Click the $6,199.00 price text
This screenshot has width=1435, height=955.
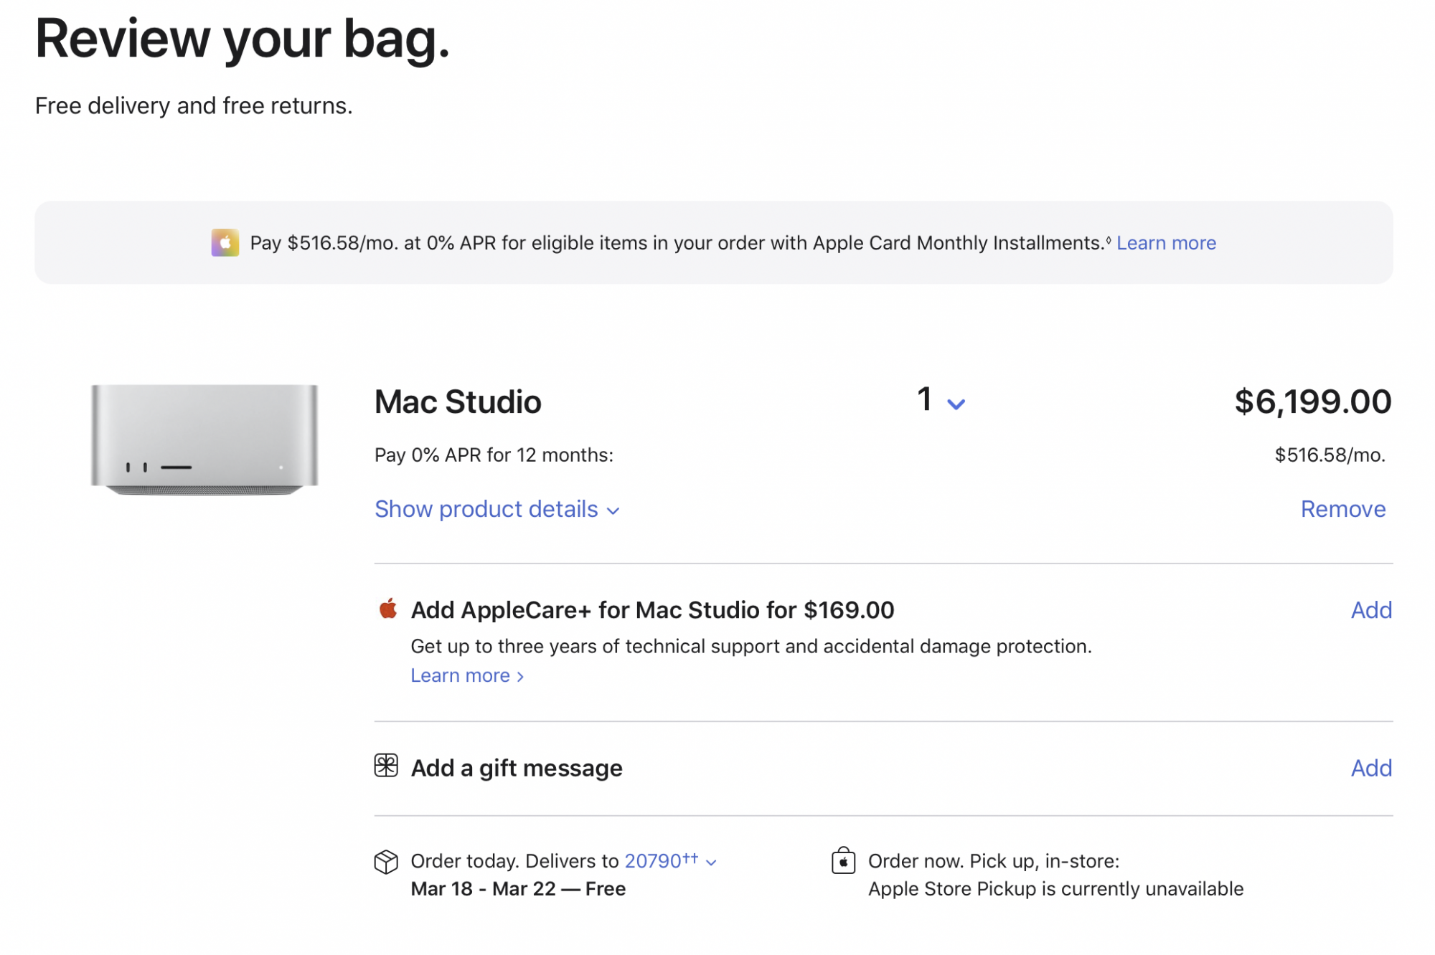pos(1312,402)
